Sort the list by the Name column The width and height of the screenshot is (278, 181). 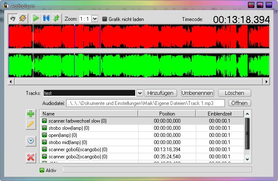pyautogui.click(x=88, y=114)
